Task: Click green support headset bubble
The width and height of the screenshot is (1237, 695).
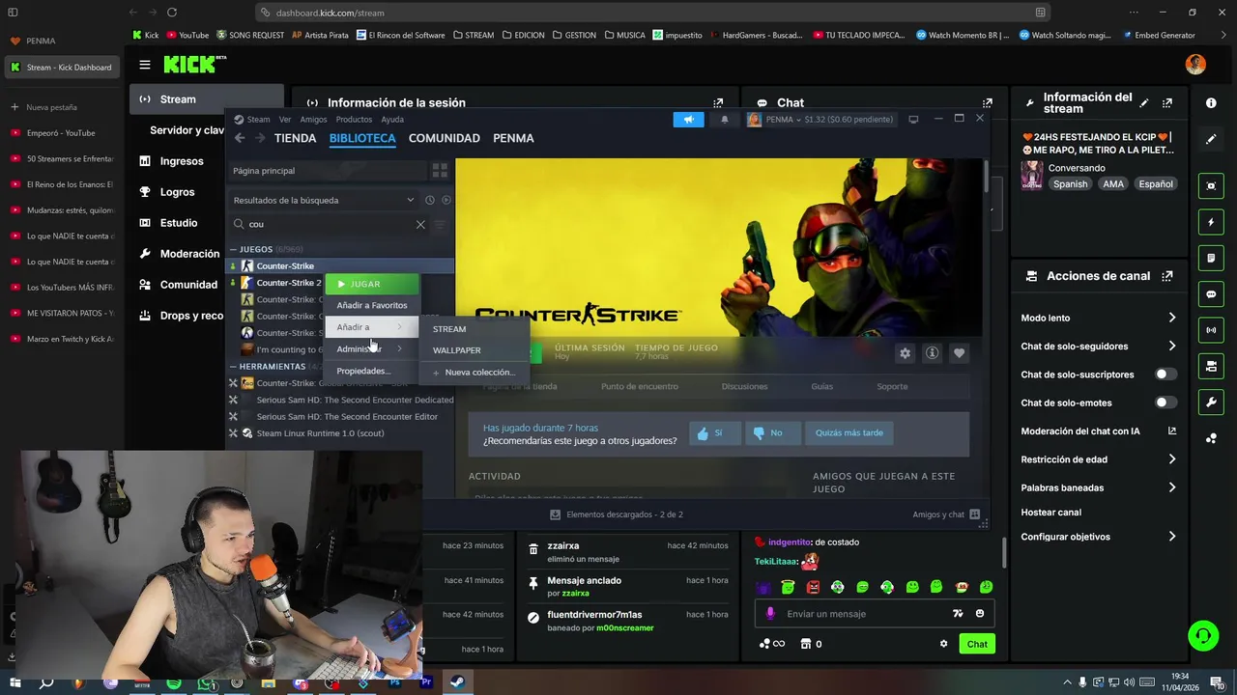Action: click(1202, 636)
